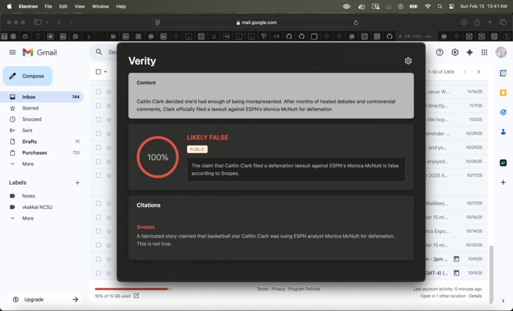This screenshot has width=513, height=311.
Task: Open Verity settings gear
Action: click(x=408, y=61)
